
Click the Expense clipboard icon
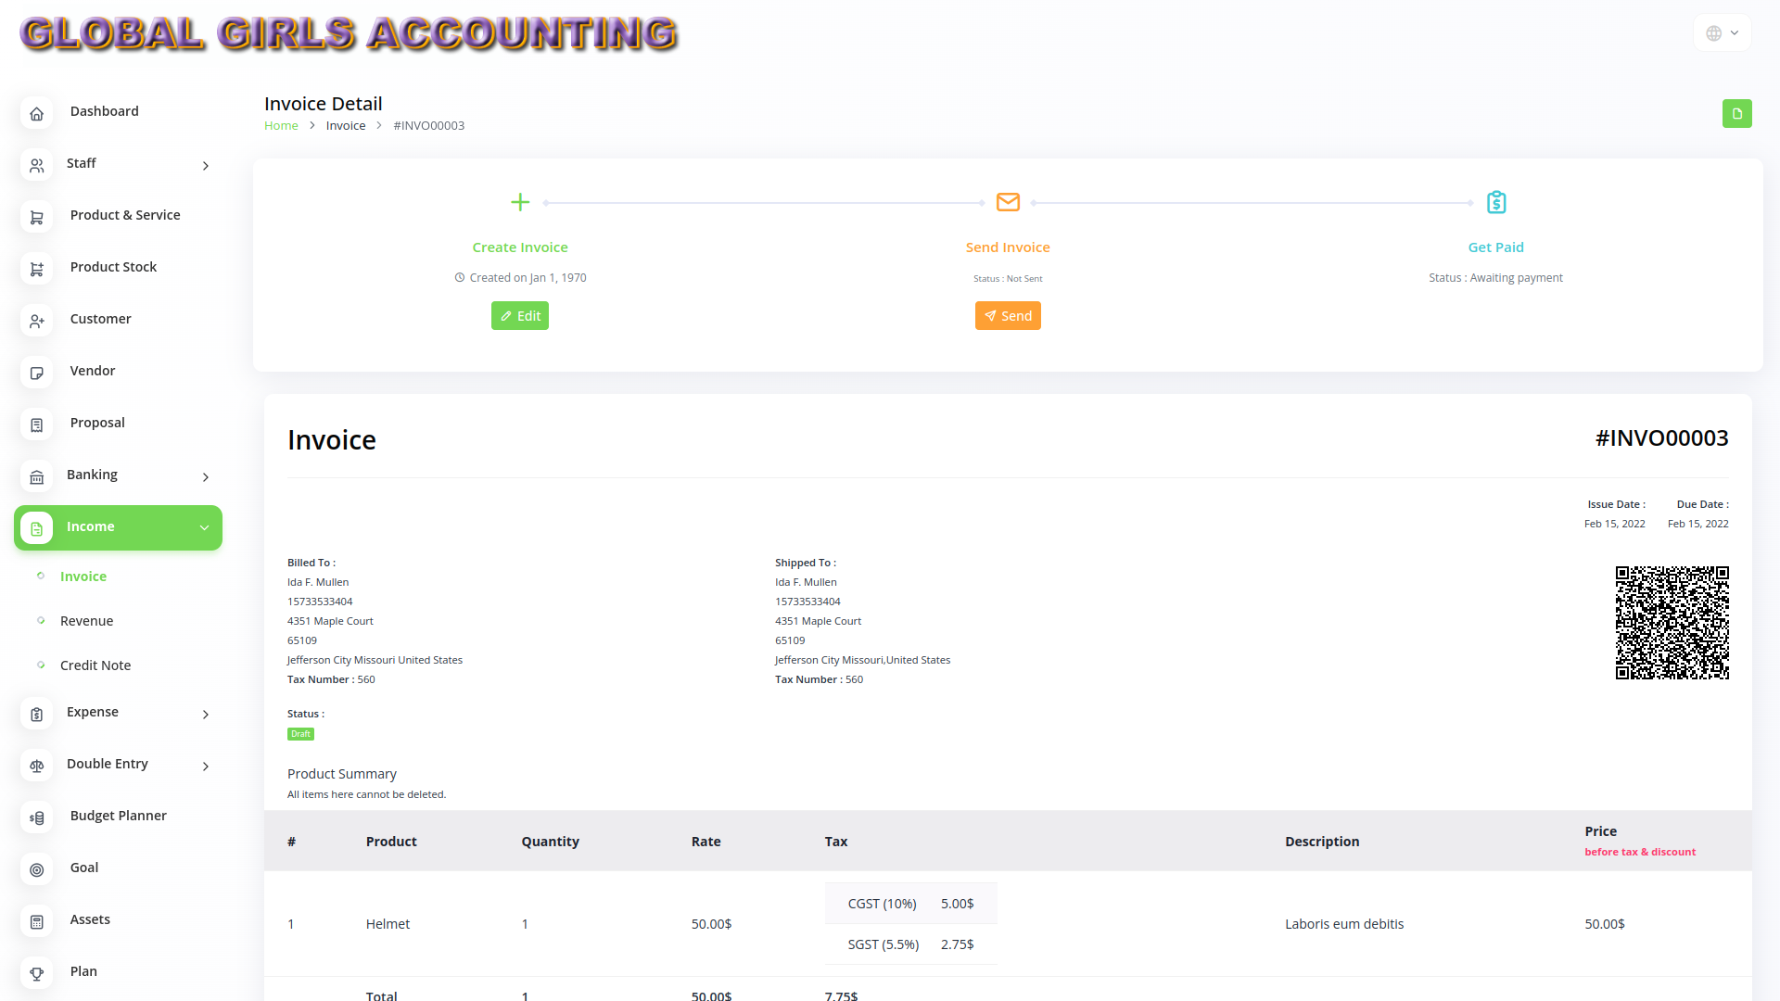(x=36, y=715)
